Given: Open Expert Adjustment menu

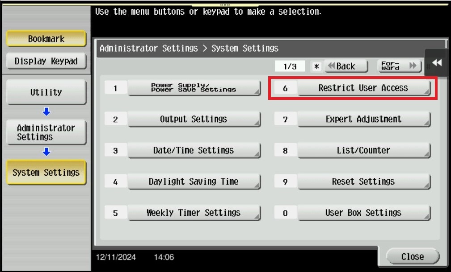Looking at the screenshot, I should point(363,120).
